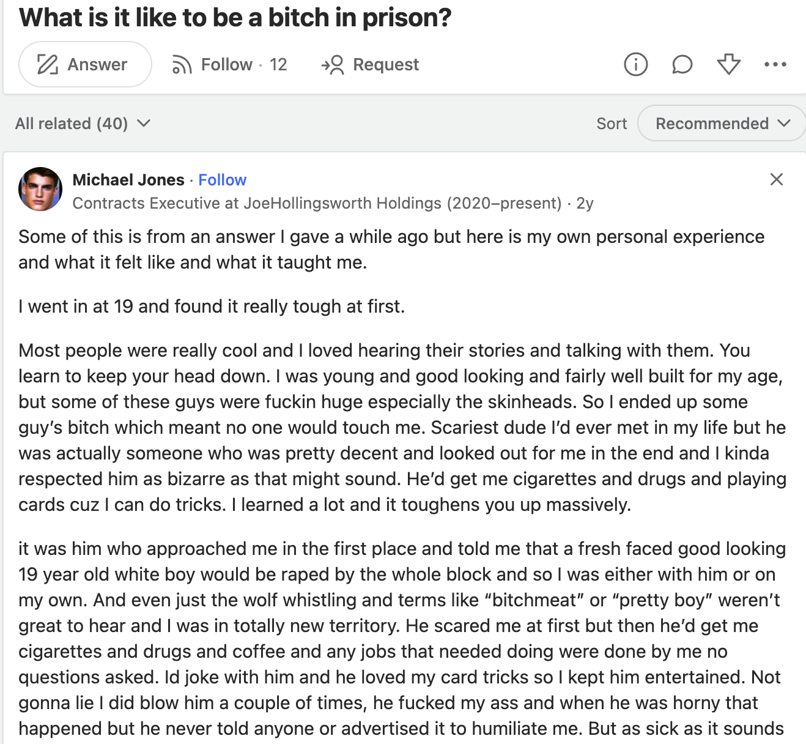This screenshot has width=806, height=744.
Task: Click Michael Jones avatar picture
Action: click(40, 189)
